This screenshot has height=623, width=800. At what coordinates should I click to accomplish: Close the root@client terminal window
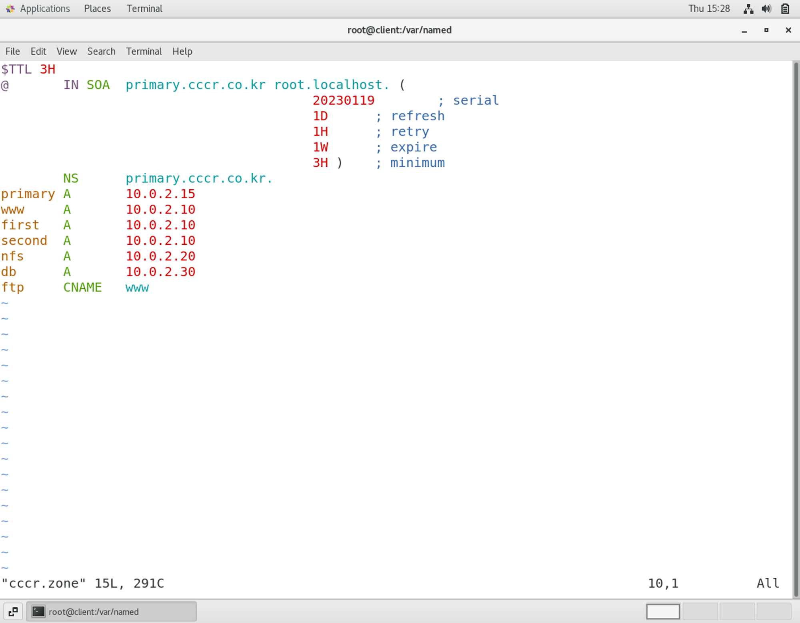[788, 30]
